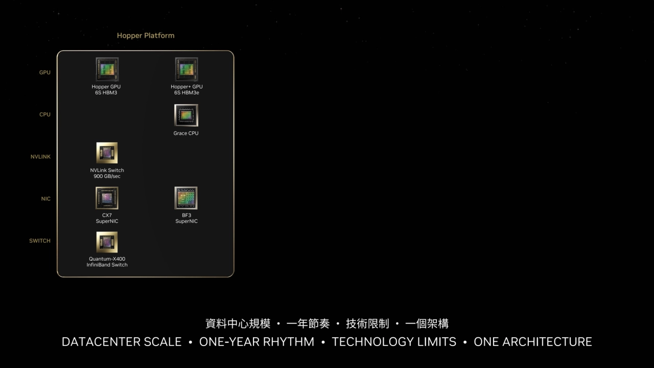Screen dimensions: 654x368
Task: Click the 'ONE ARCHITECTURE' text
Action: point(533,342)
